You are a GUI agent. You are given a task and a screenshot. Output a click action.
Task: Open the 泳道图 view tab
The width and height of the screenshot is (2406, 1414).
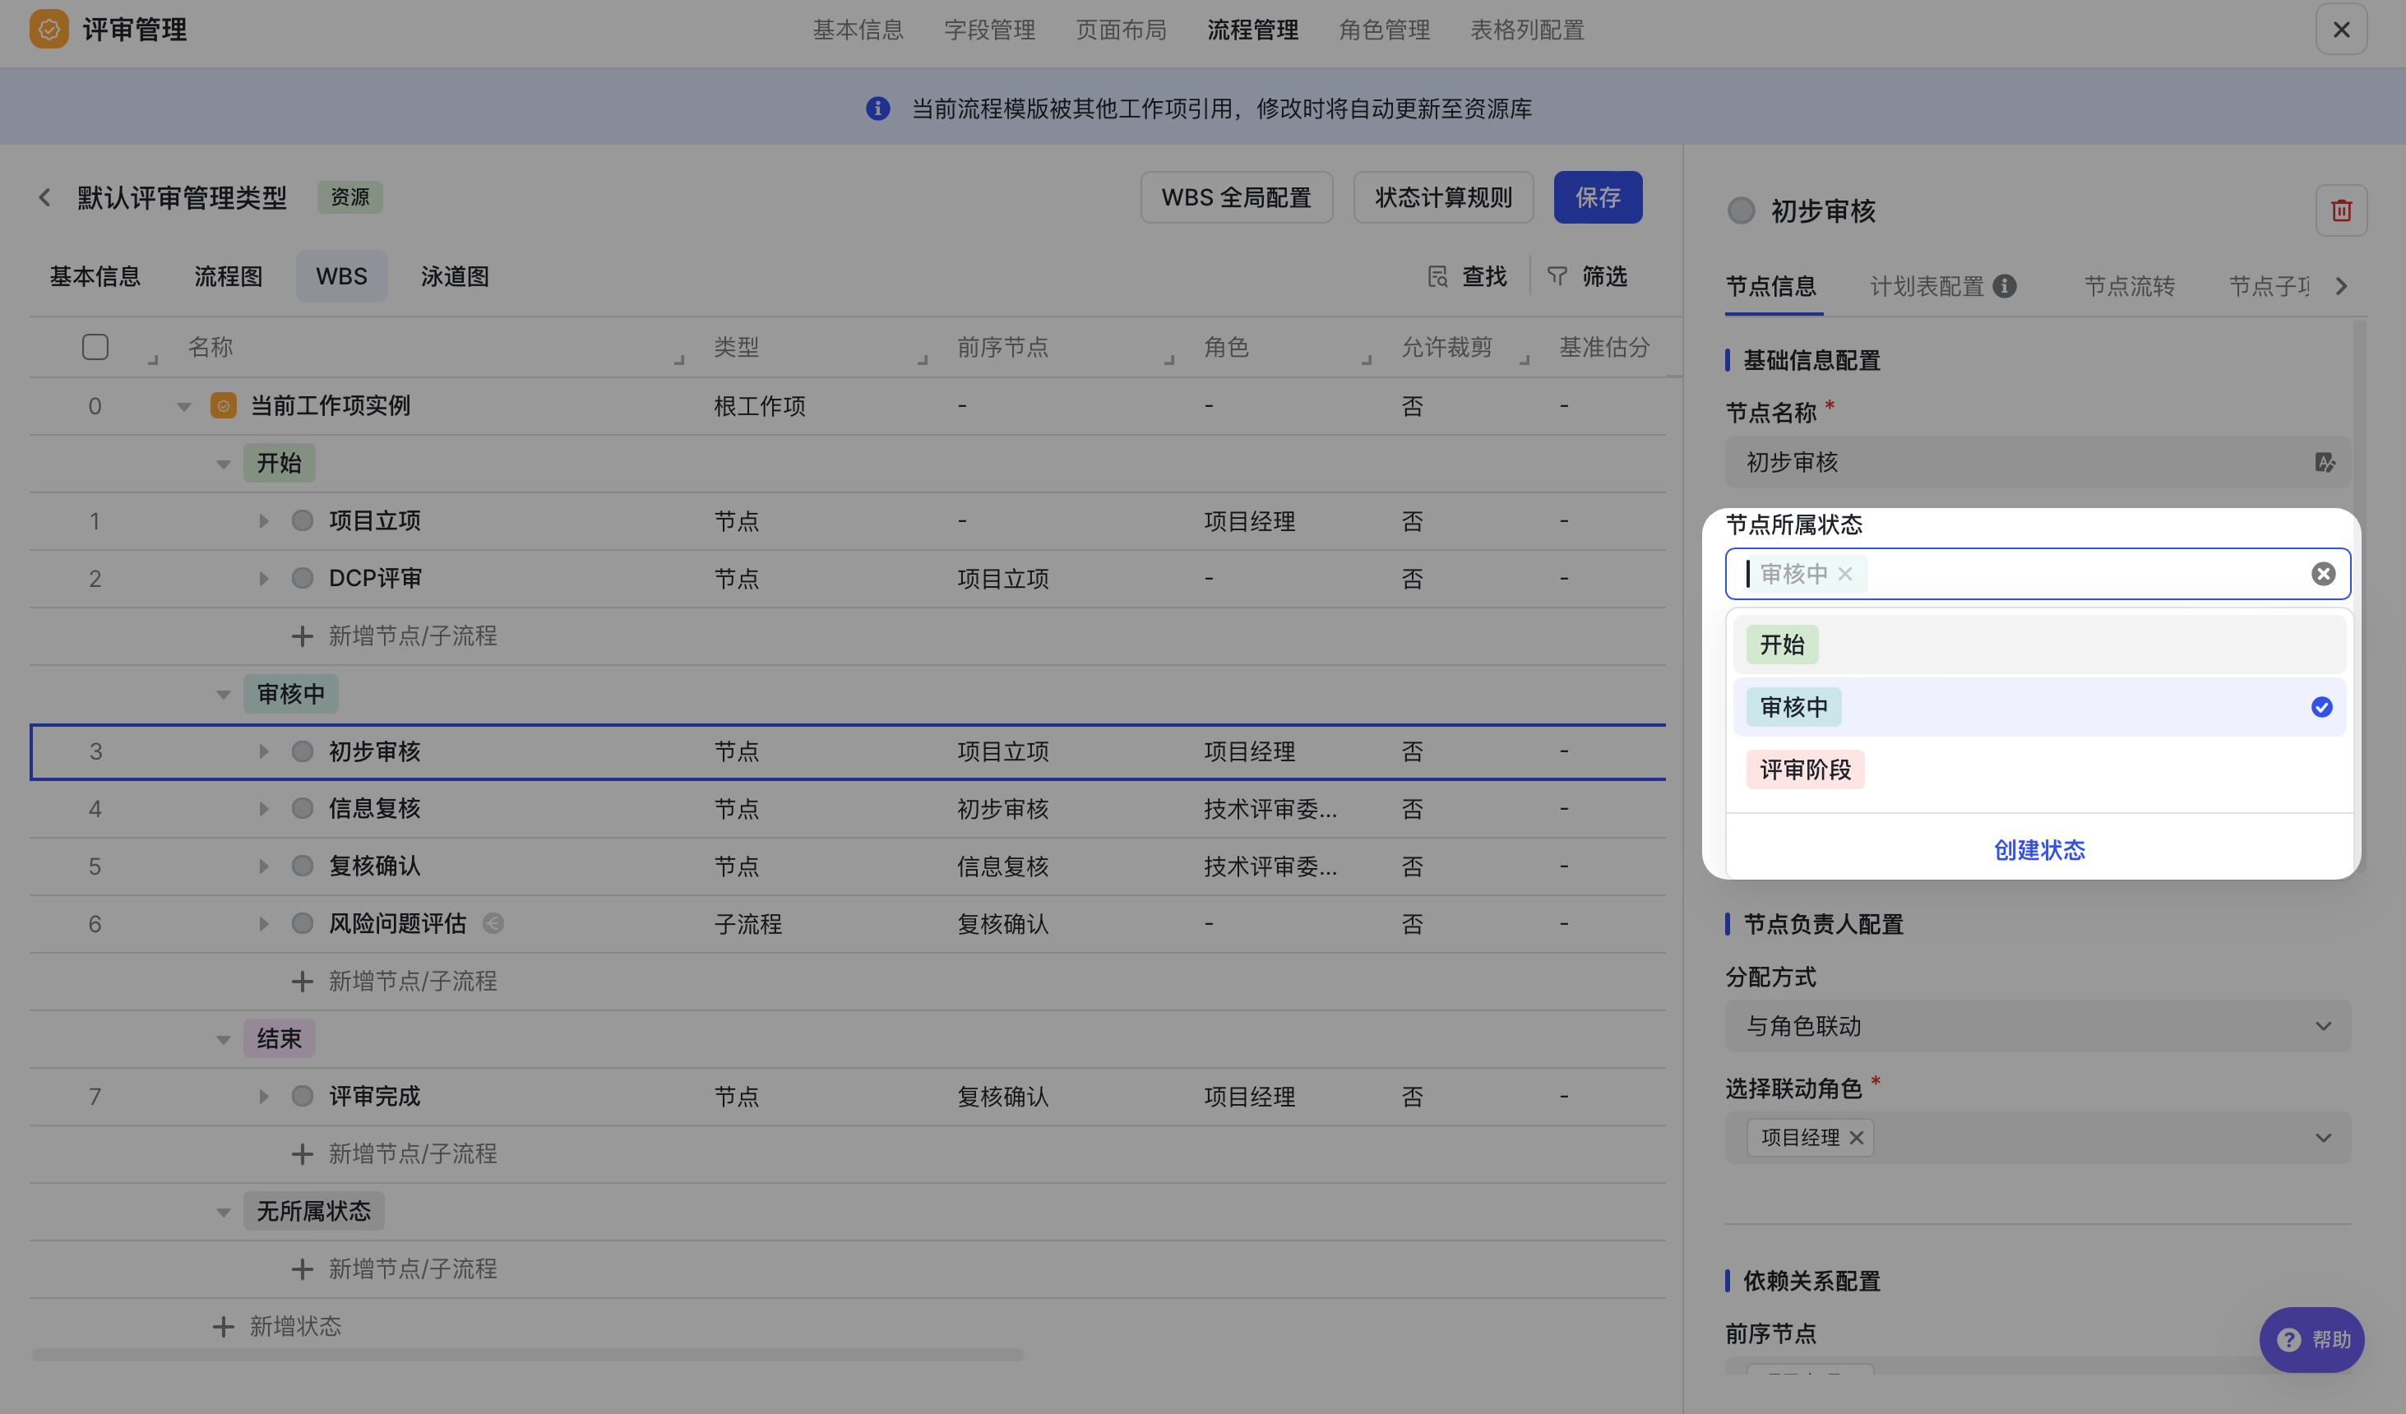click(455, 277)
